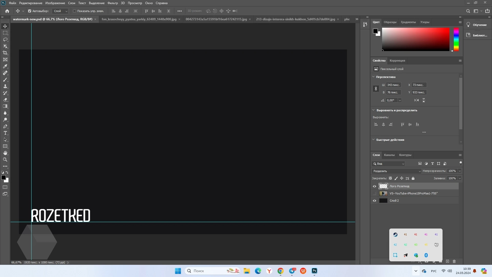Screen dimensions: 492x277
Task: Switch to the Коррекция tab
Action: point(397,61)
